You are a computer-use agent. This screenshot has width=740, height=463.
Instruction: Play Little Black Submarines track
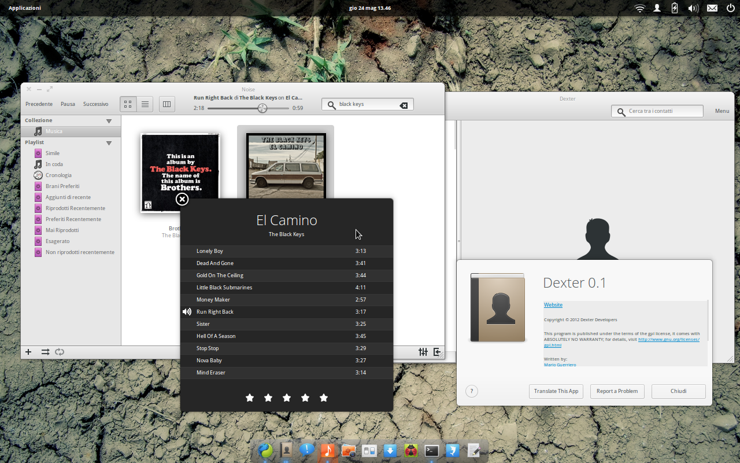point(287,288)
